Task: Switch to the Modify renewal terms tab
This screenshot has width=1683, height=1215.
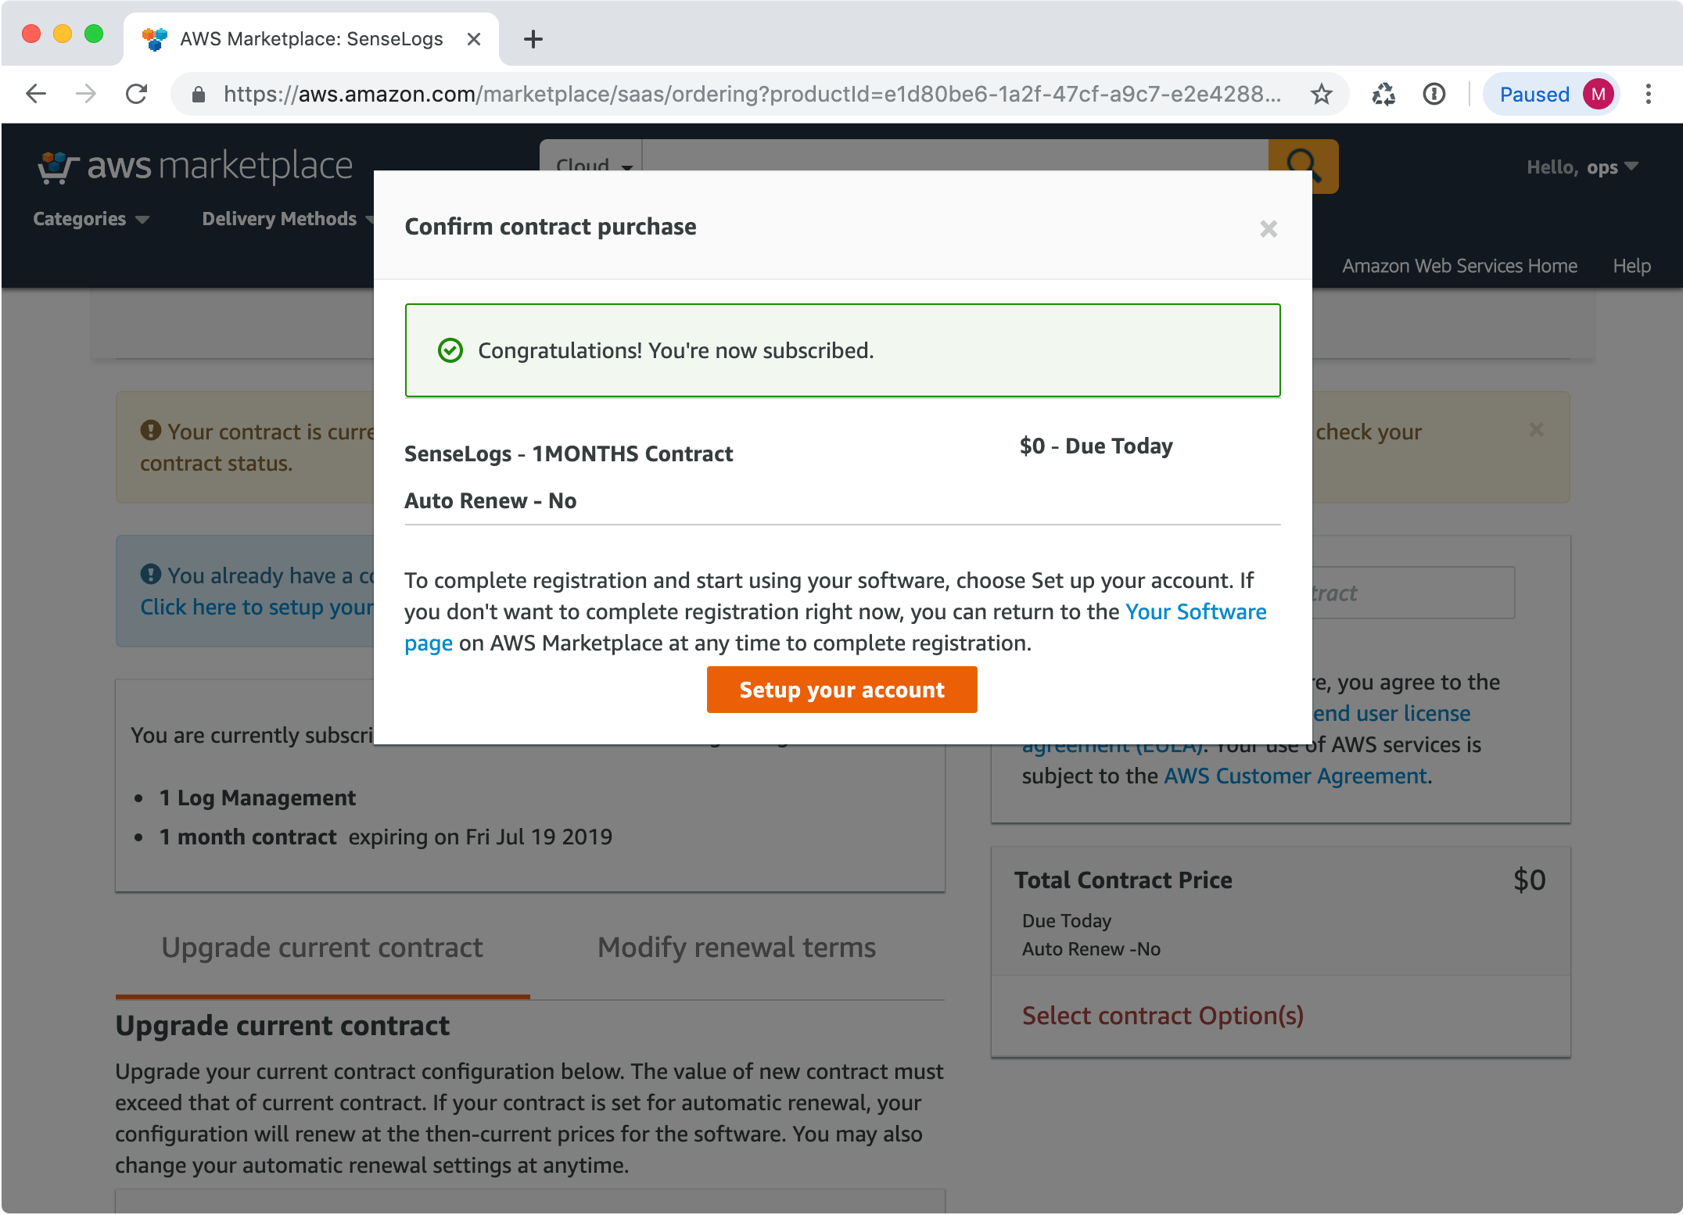Action: click(x=737, y=948)
